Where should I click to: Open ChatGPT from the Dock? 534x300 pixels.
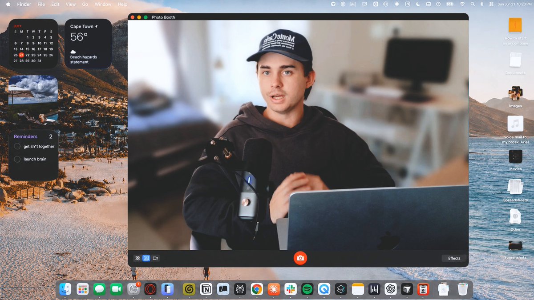click(391, 289)
